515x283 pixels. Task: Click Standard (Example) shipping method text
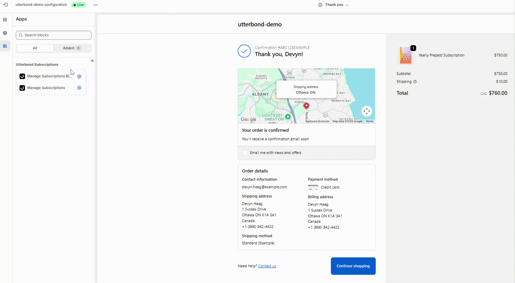click(258, 243)
